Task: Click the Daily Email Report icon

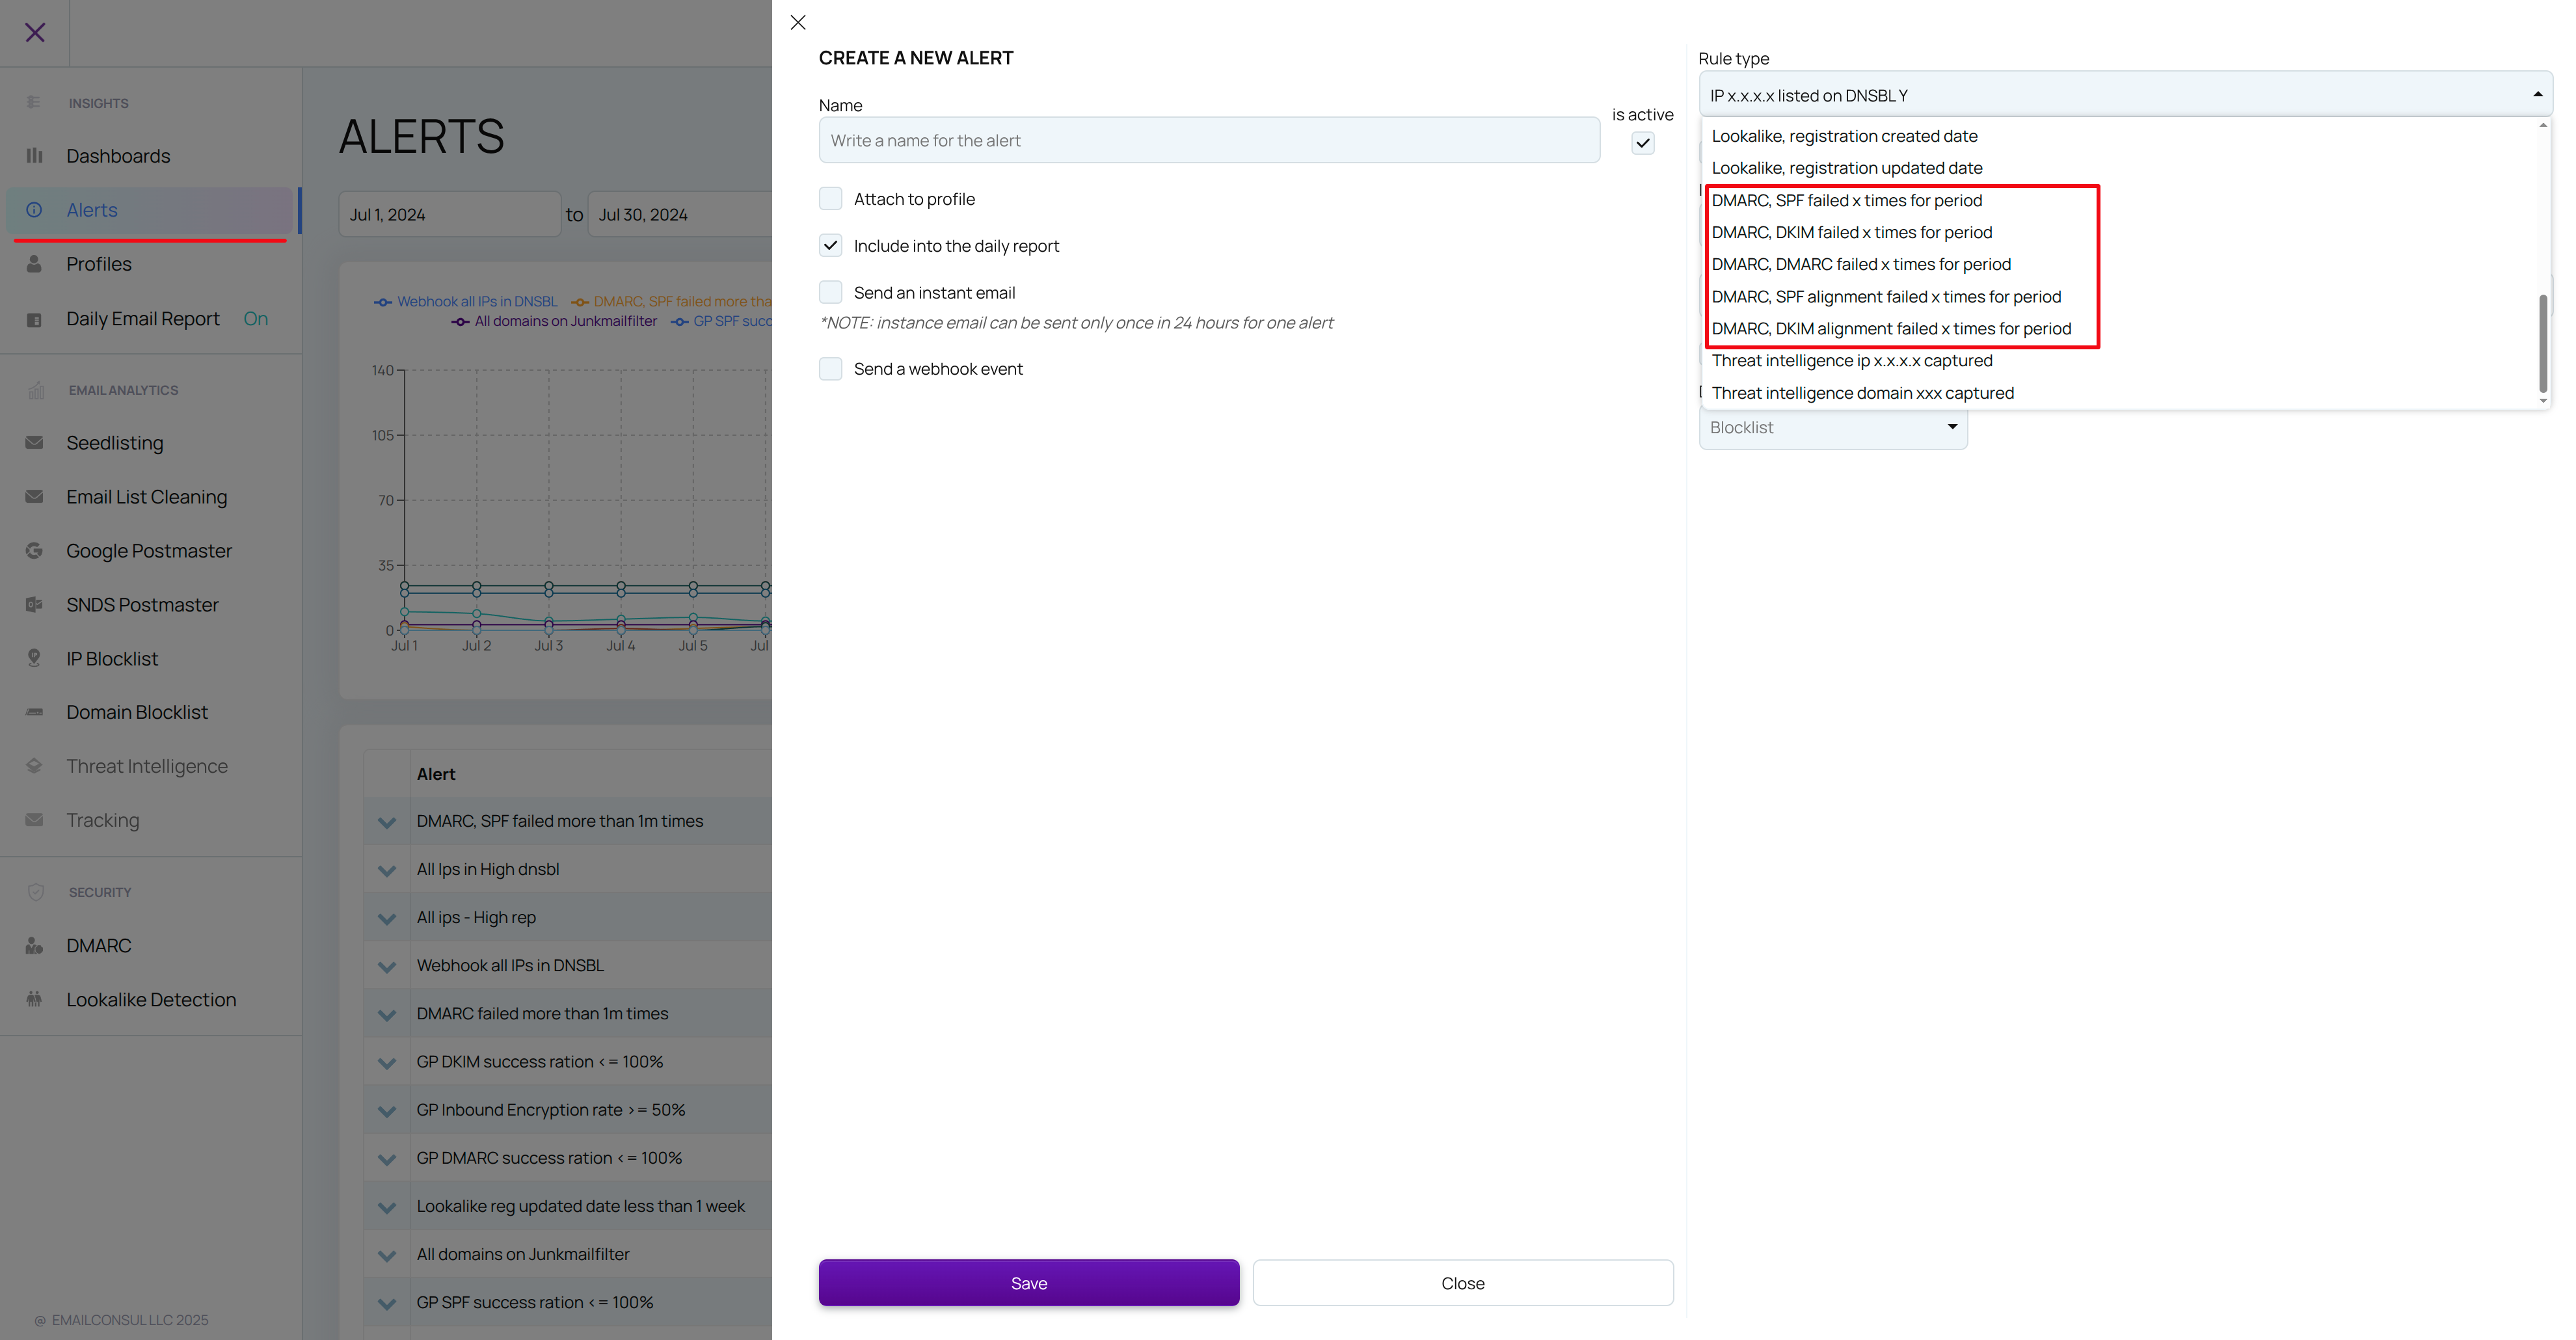Action: (x=34, y=320)
